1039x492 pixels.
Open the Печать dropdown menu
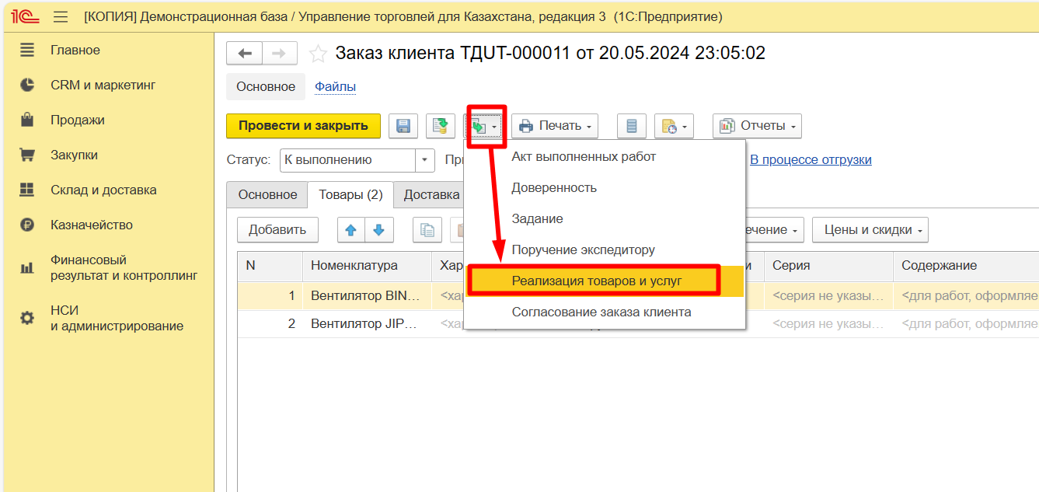tap(554, 126)
